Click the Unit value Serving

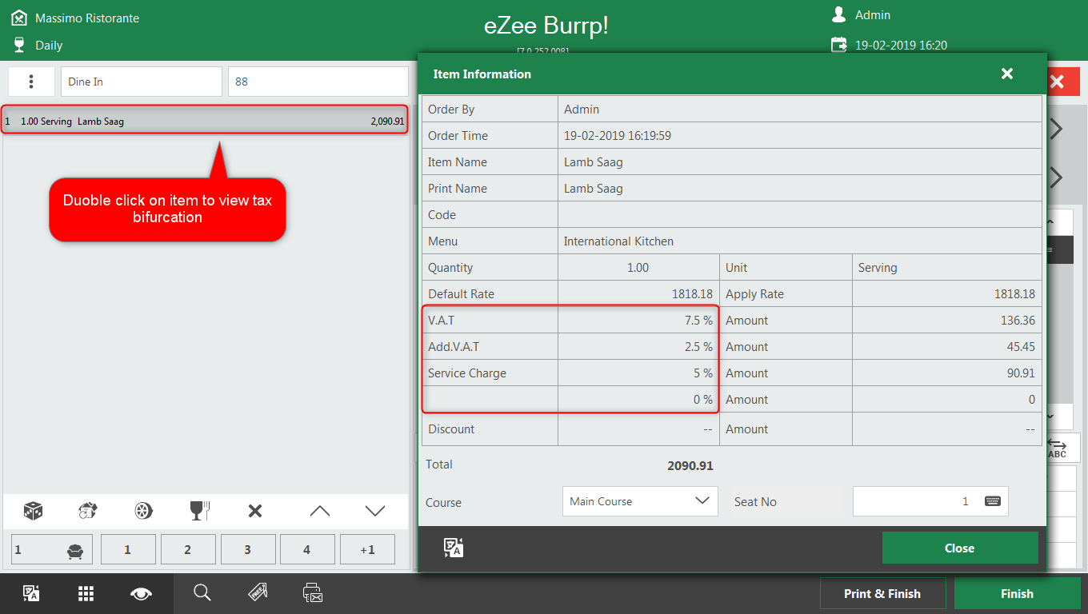878,268
